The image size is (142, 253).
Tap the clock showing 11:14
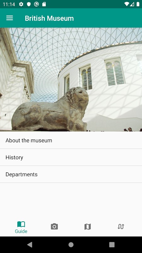click(9, 4)
